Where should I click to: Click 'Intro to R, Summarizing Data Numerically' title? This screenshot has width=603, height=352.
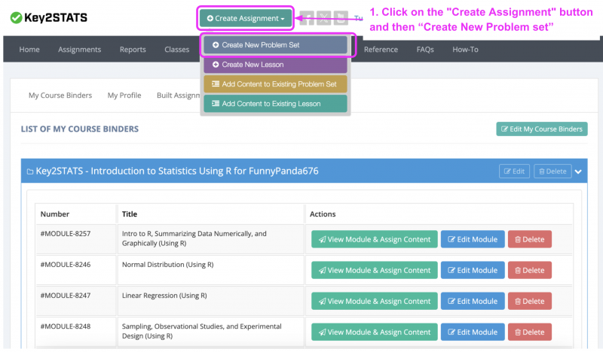click(x=194, y=238)
